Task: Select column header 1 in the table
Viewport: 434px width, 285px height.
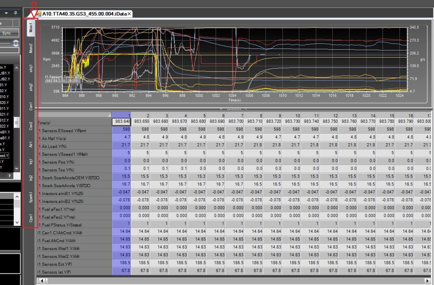Action: click(121, 115)
